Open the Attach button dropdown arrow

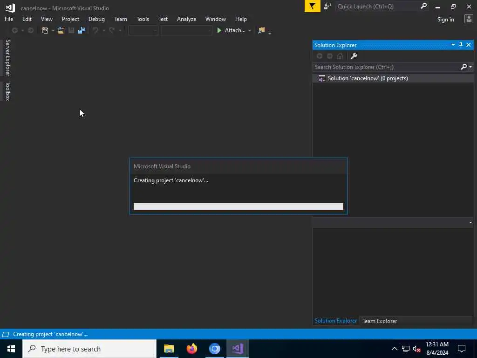coord(250,30)
